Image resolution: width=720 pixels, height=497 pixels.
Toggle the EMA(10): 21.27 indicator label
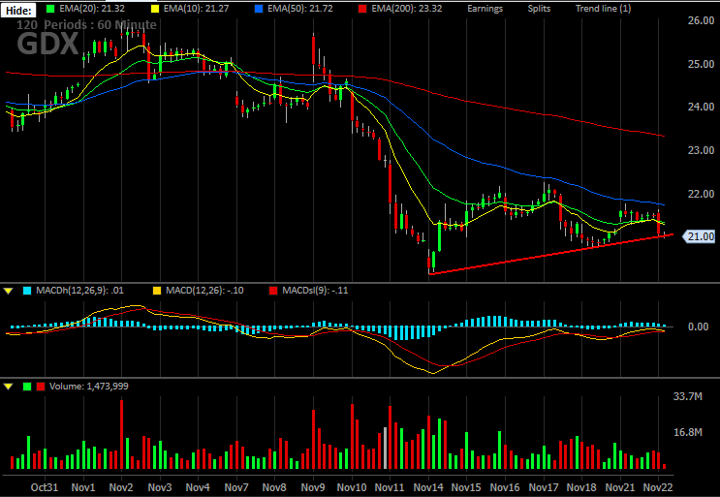coord(196,9)
